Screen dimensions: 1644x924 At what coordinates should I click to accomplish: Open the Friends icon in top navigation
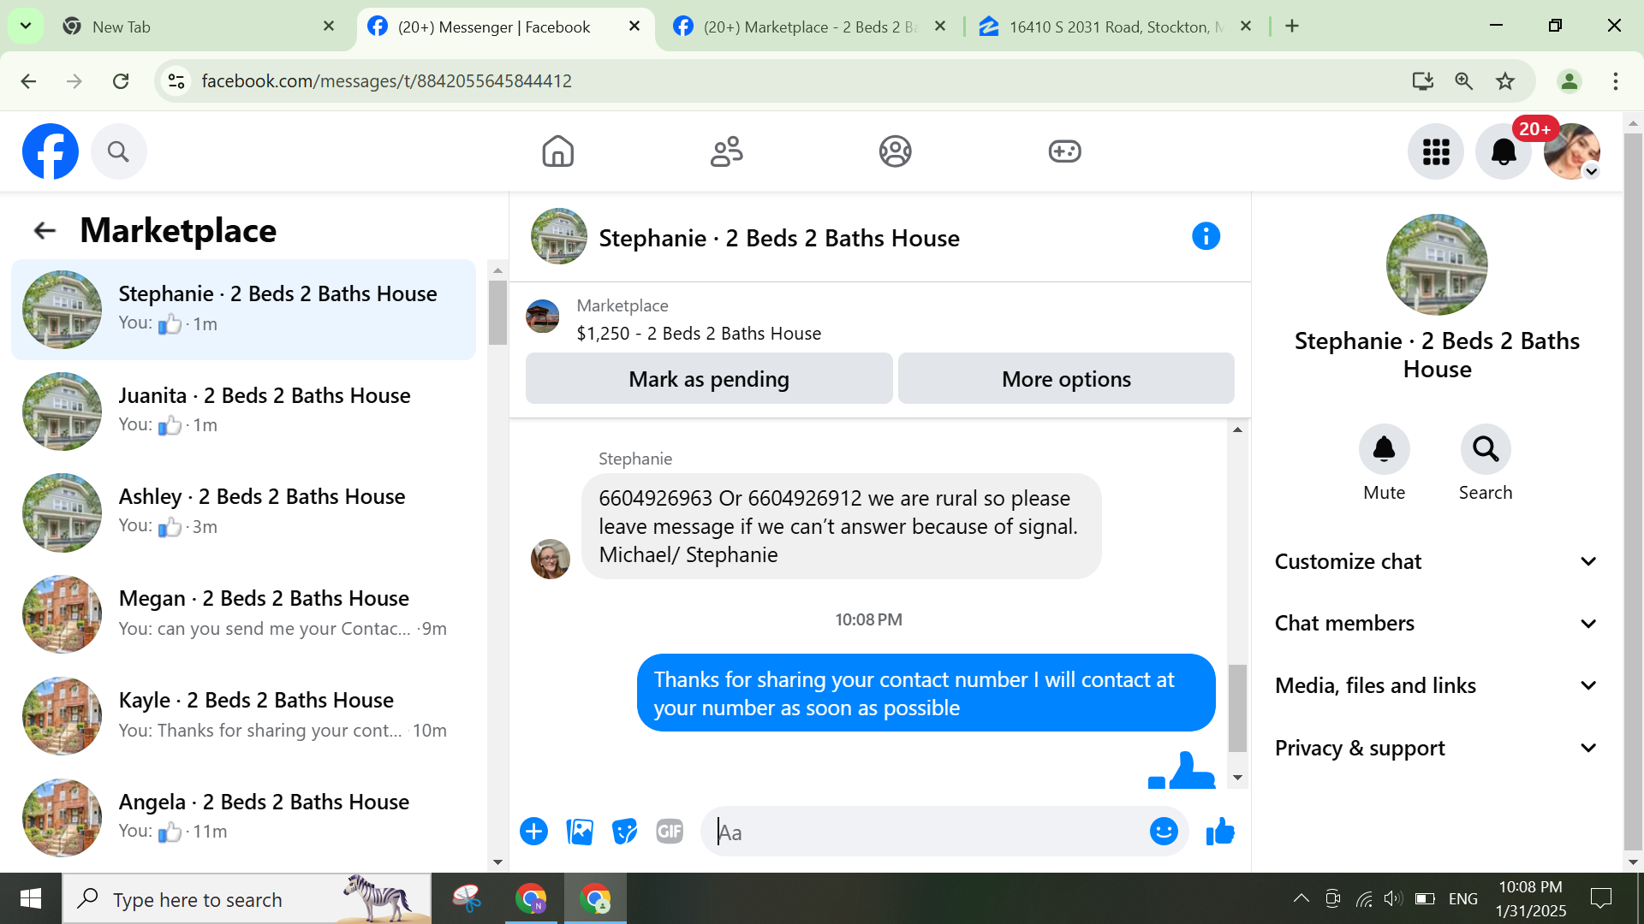coord(727,151)
